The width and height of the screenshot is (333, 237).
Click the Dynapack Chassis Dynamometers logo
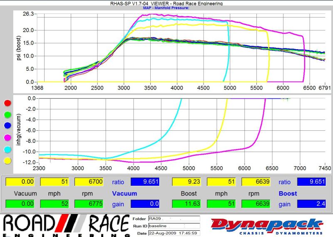(x=267, y=226)
